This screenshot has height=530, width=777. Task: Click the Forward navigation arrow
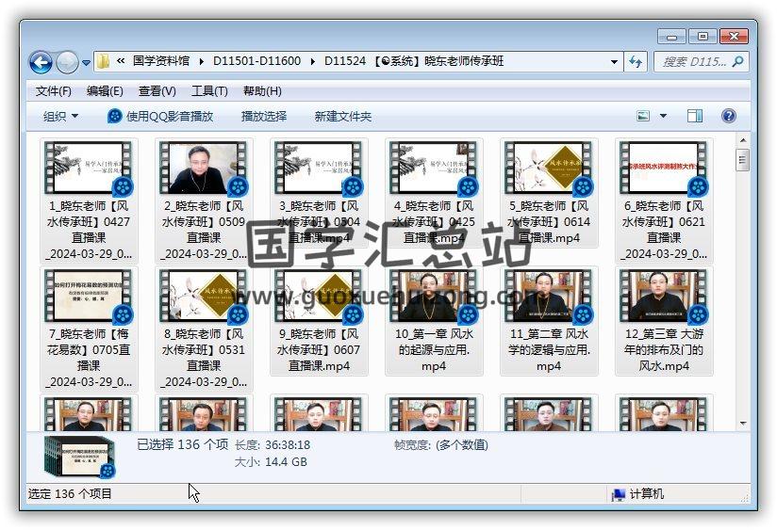(67, 62)
